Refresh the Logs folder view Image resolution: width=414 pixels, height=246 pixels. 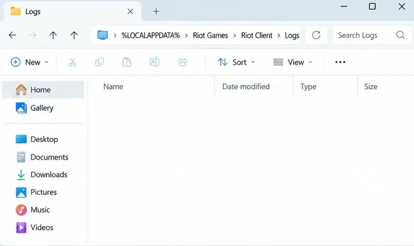click(x=316, y=35)
